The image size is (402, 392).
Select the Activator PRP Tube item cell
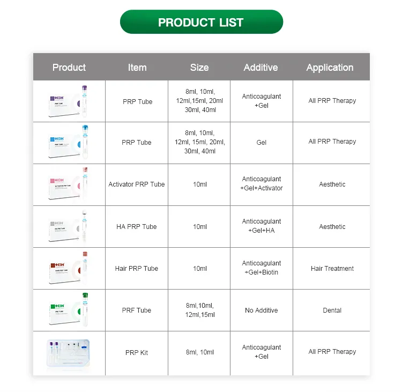(x=137, y=184)
